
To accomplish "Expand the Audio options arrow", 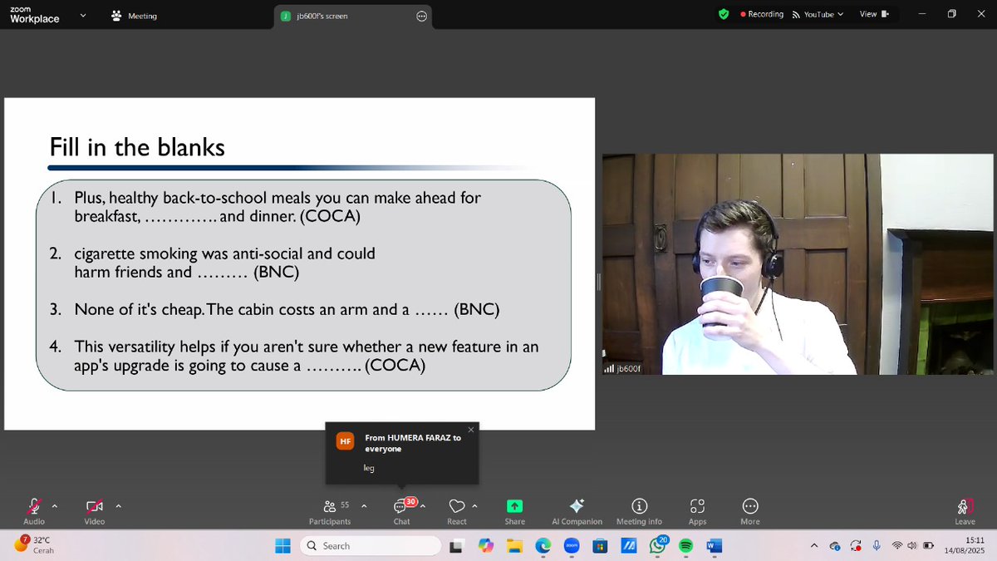I will [55, 505].
